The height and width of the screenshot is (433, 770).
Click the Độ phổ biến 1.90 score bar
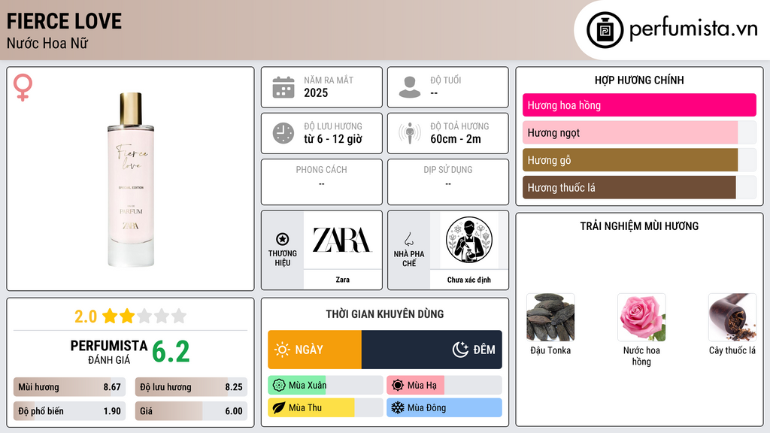[x=70, y=411]
